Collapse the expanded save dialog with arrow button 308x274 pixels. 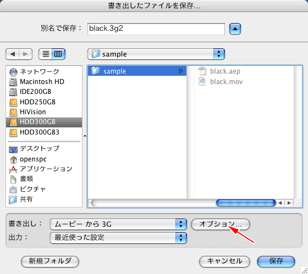click(x=235, y=29)
